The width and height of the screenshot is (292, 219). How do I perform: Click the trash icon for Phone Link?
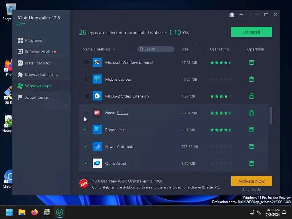click(252, 130)
